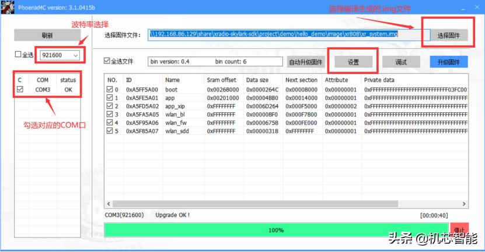This screenshot has height=252, width=485.
Task: Click Data size value 0x00000318
Action: pyautogui.click(x=262, y=132)
